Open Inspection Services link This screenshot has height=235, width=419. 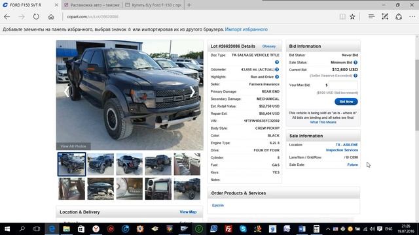point(342,150)
